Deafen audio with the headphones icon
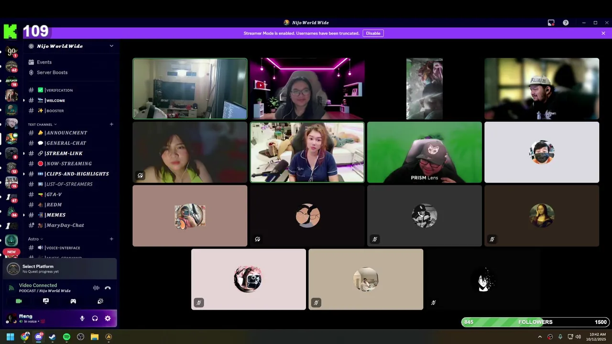Screen dimensions: 612x344 point(95,318)
